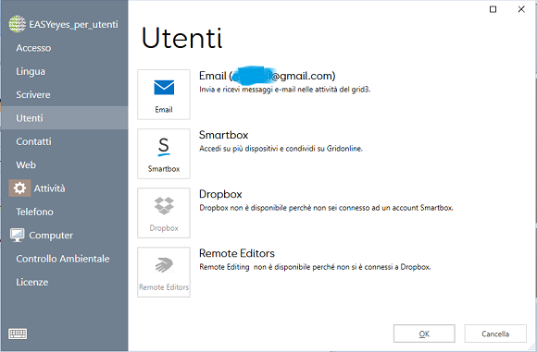Click the Computer monitor icon

[x=17, y=235]
